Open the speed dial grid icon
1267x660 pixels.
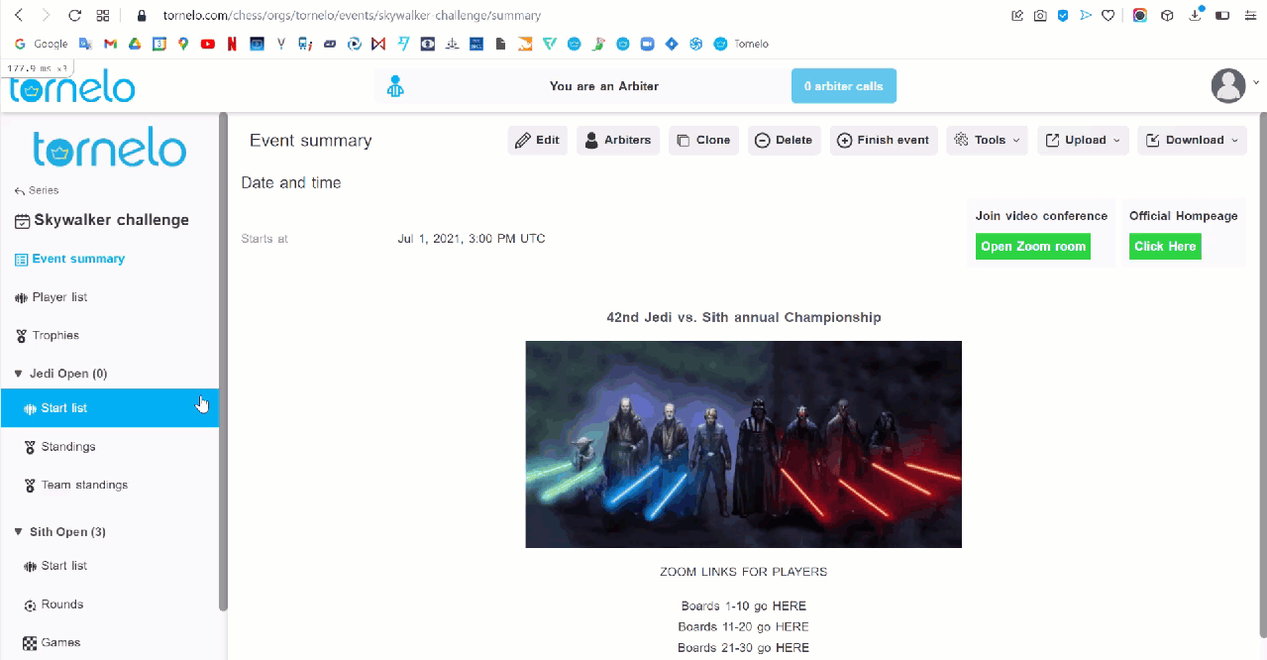coord(103,16)
